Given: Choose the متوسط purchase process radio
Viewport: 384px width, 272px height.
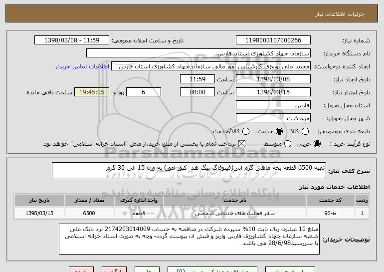Looking at the screenshot, I should pyautogui.click(x=288, y=144).
